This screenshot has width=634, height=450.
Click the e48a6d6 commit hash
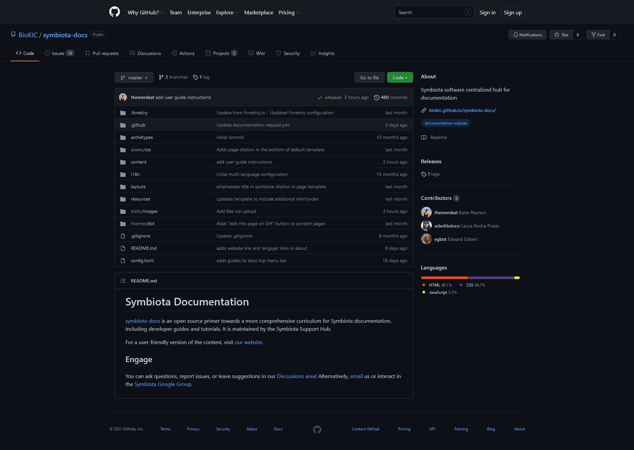(x=333, y=98)
